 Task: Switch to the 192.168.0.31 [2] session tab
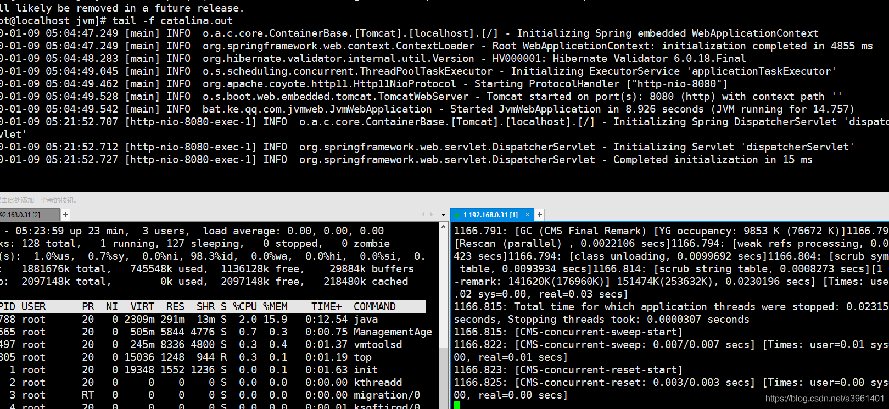pos(21,215)
